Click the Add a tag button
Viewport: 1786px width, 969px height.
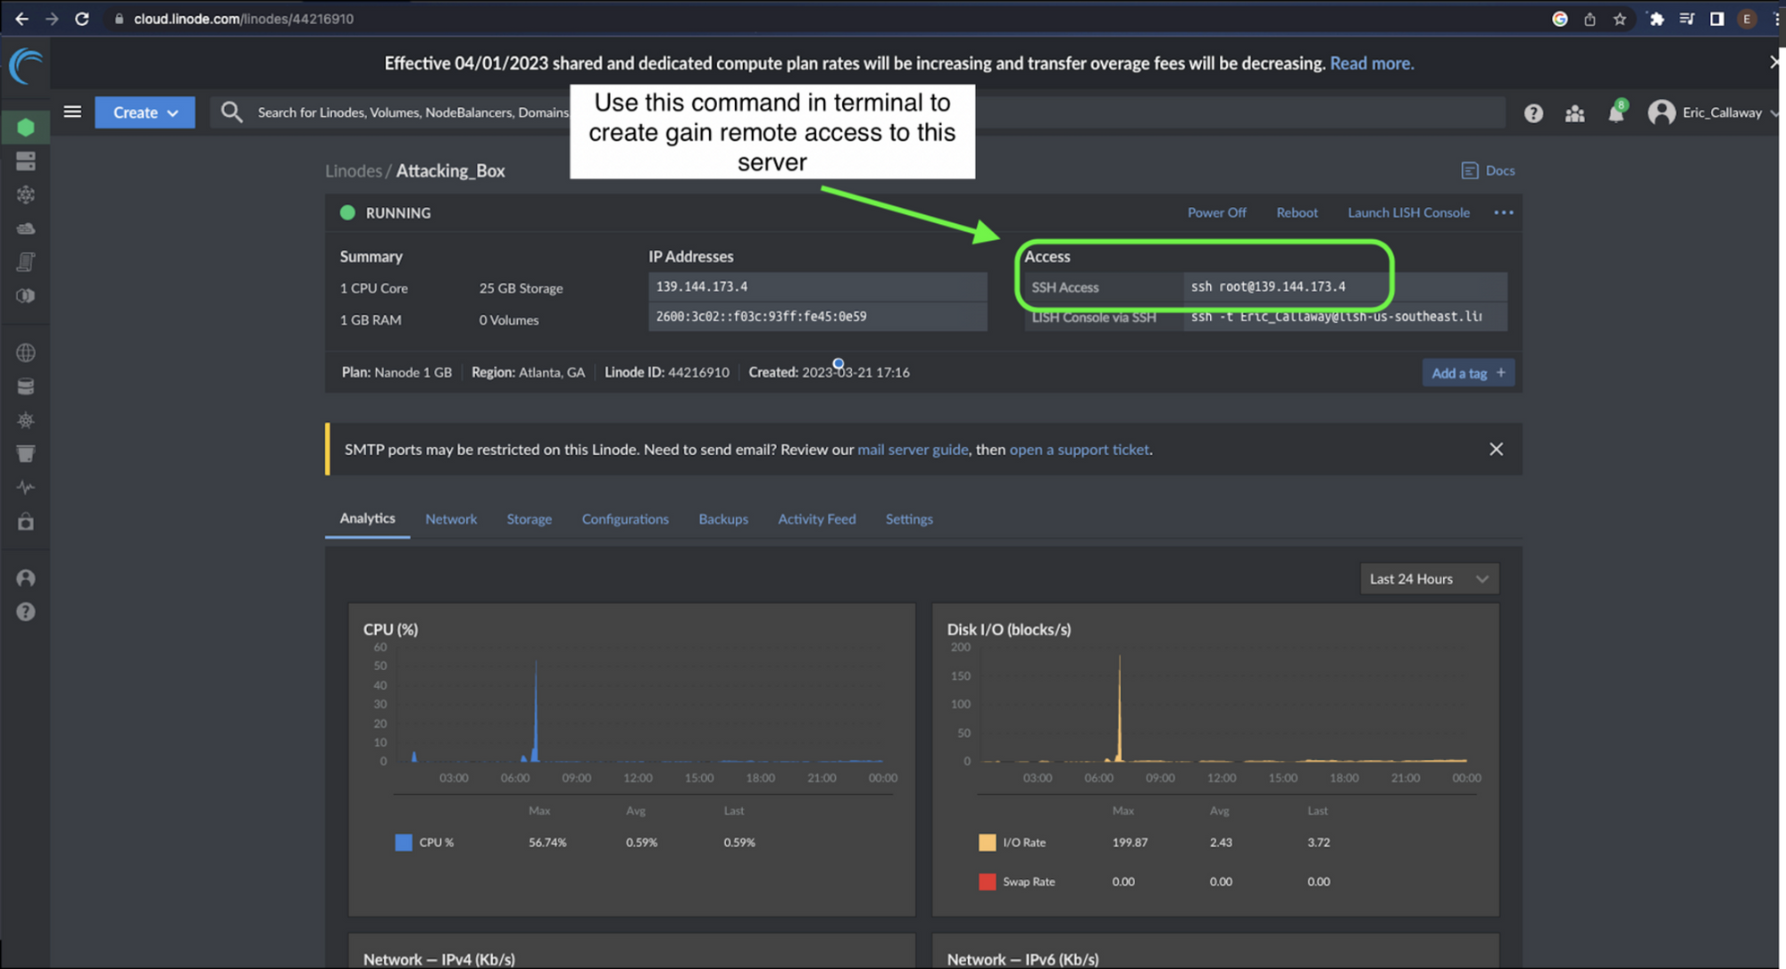tap(1467, 373)
